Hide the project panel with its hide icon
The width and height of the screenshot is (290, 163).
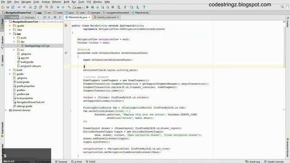60,17
